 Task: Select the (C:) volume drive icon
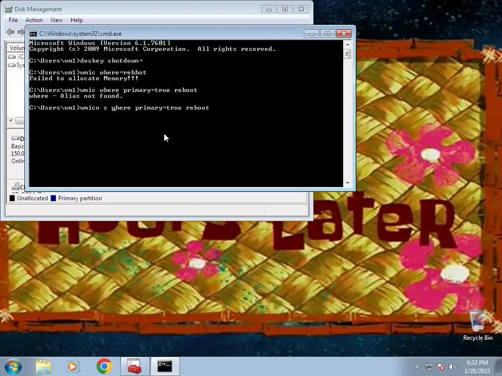12,57
